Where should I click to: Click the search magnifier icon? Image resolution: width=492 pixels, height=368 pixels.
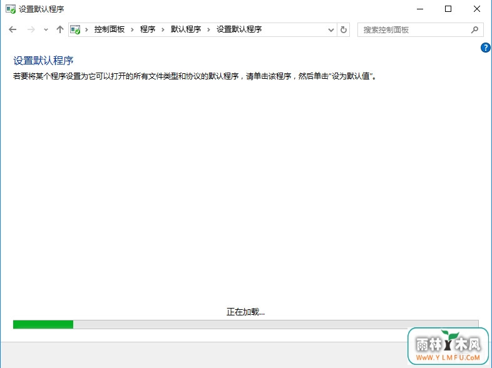pyautogui.click(x=474, y=30)
